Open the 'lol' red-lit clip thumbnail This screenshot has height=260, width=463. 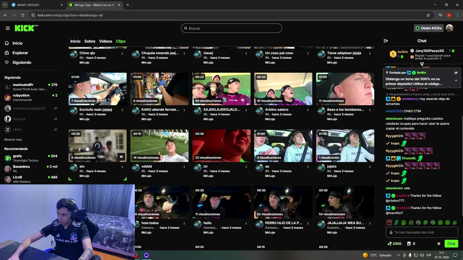tap(221, 146)
